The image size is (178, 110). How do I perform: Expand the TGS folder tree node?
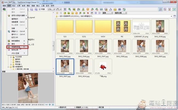[x=11, y=57]
